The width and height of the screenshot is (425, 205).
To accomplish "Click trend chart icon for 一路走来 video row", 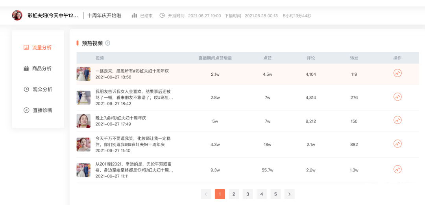I will click(x=397, y=73).
